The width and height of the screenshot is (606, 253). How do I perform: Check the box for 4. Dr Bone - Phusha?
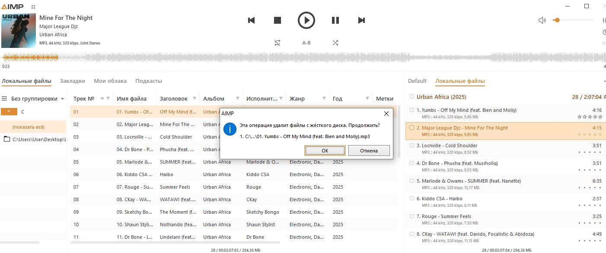[x=412, y=163]
